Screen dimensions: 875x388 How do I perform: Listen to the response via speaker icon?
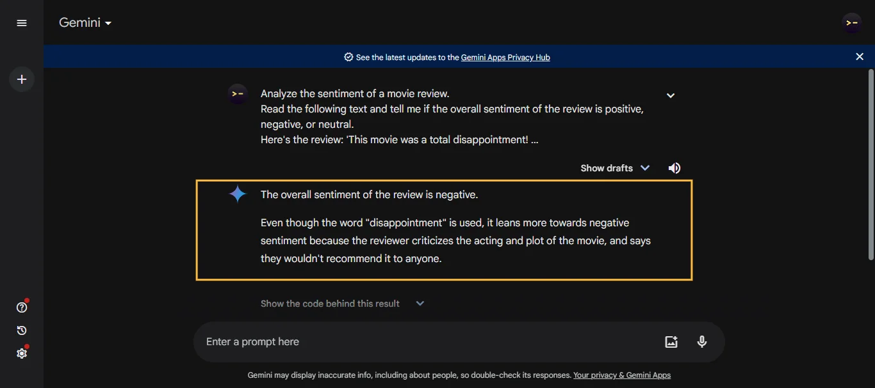[x=674, y=167]
